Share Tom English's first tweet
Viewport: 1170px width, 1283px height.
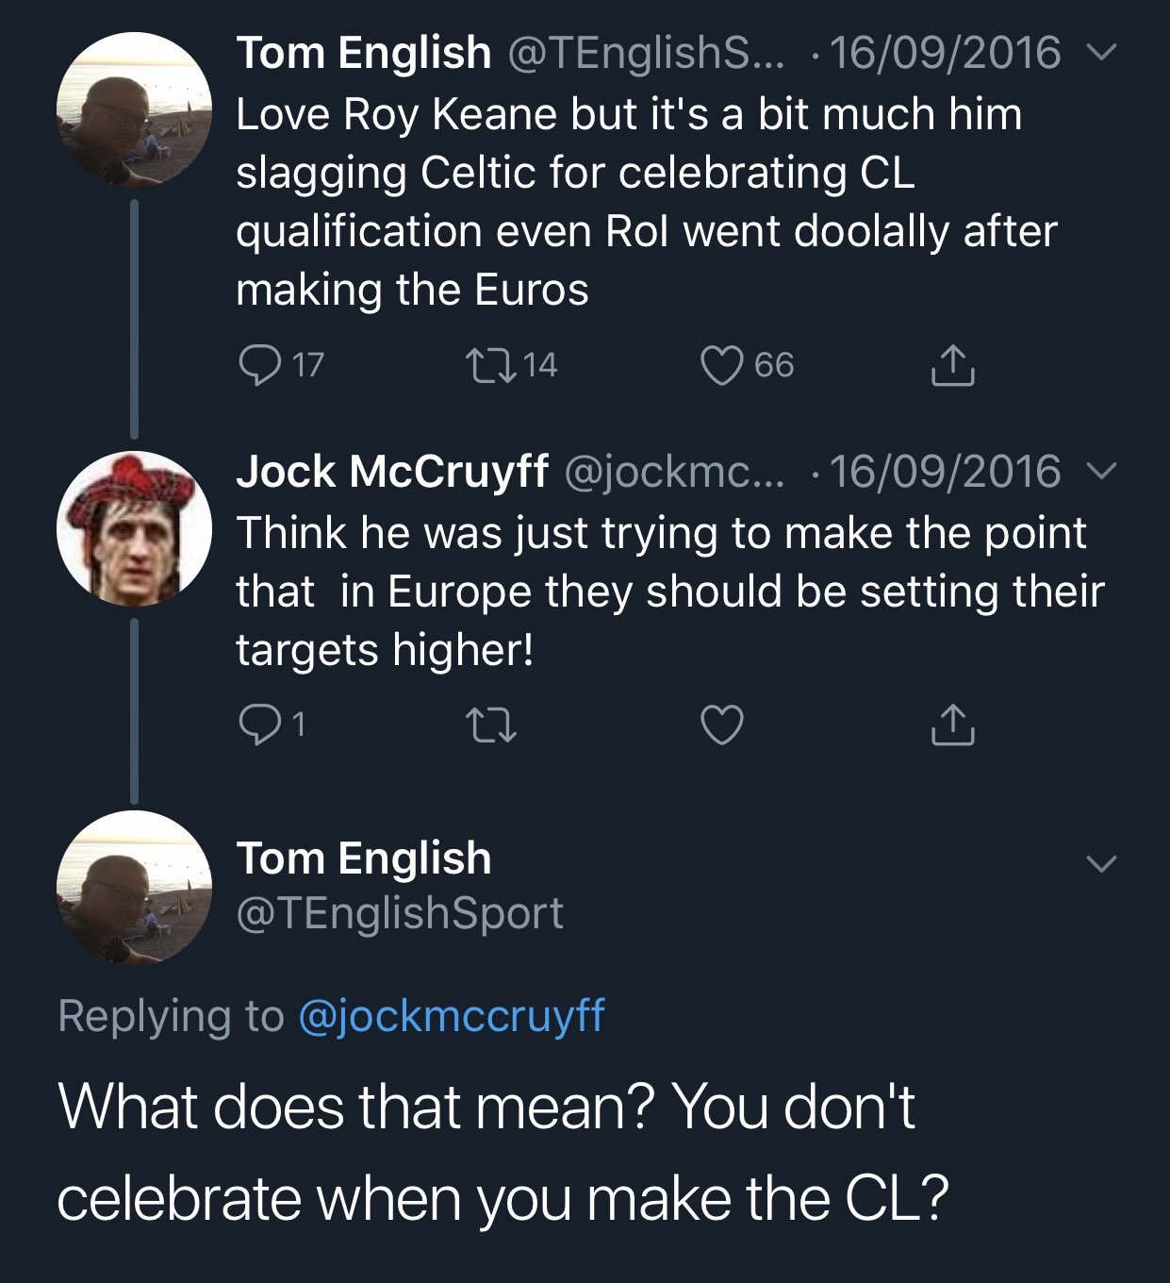pos(952,366)
